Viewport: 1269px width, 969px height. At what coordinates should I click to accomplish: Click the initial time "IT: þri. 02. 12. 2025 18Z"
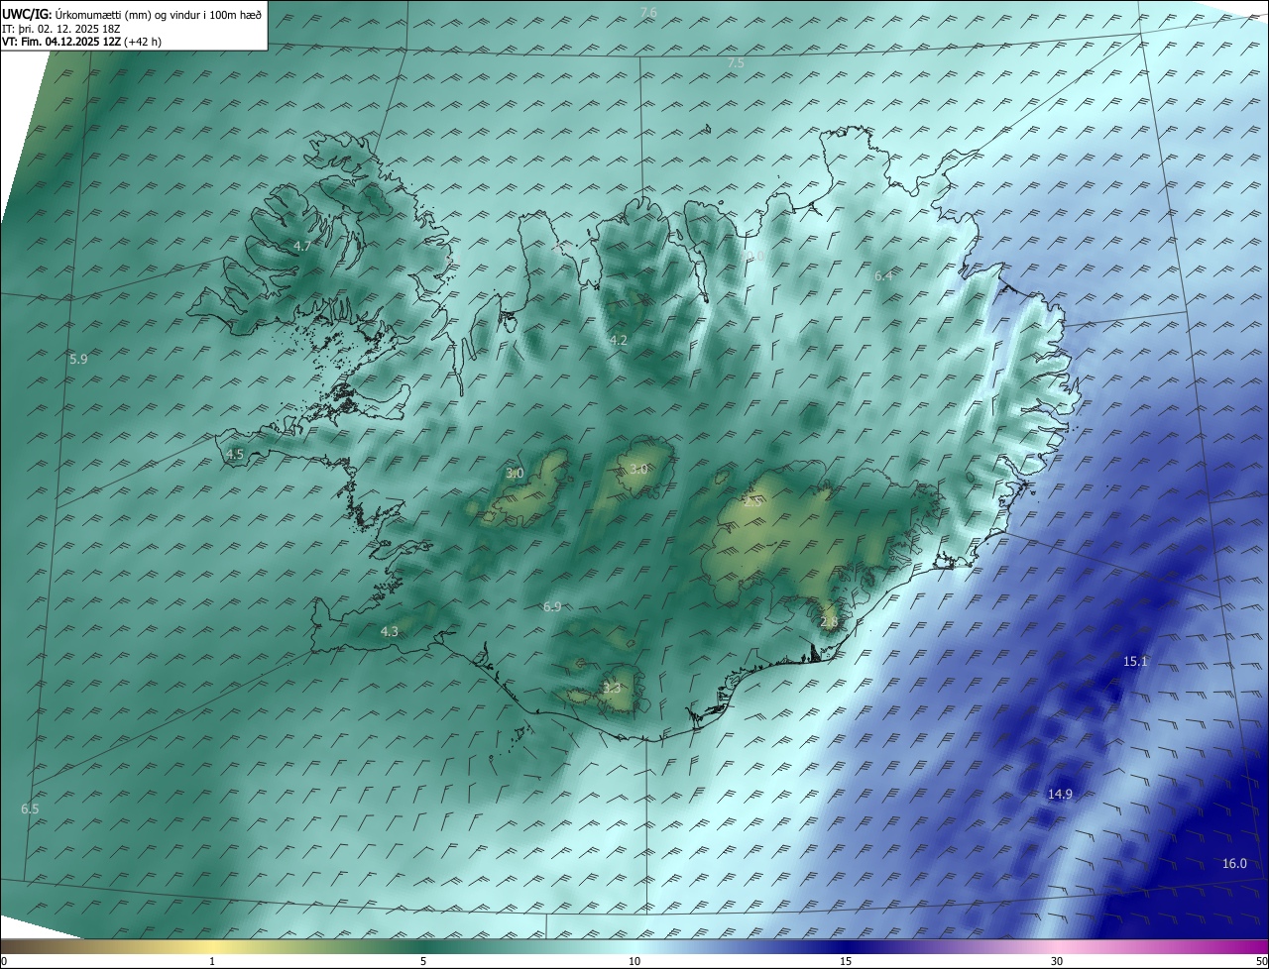click(x=63, y=28)
